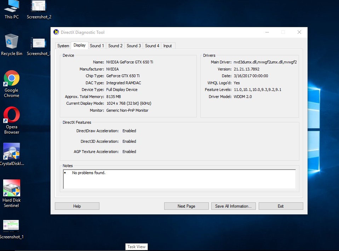This screenshot has width=339, height=251.
Task: Click inside the Notes text box
Action: pyautogui.click(x=179, y=179)
